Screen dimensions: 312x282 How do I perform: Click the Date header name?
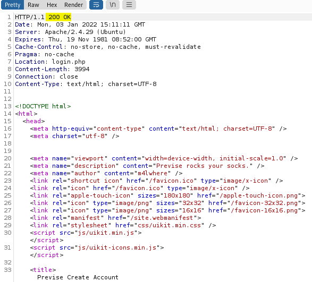tap(22, 24)
